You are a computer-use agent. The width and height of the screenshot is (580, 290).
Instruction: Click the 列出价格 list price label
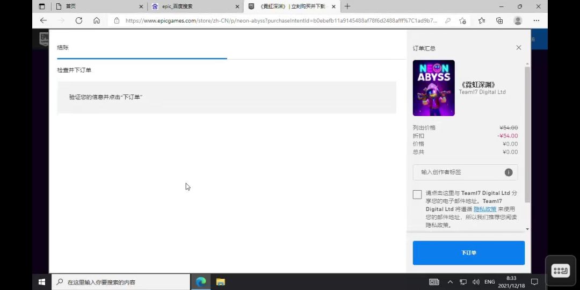point(424,128)
